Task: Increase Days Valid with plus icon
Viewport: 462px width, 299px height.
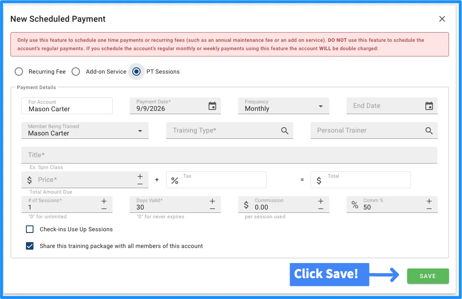Action: click(x=212, y=201)
